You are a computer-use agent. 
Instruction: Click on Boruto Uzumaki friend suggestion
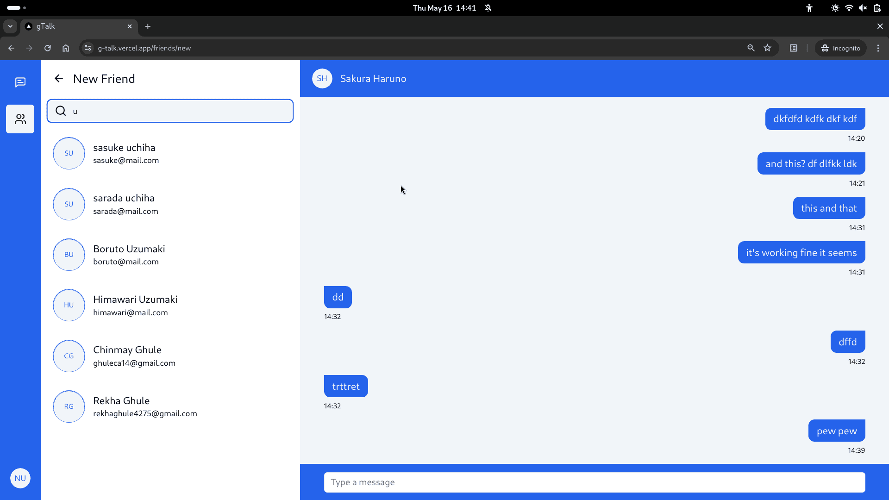170,255
